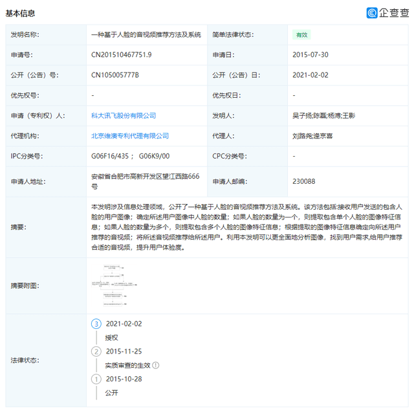414x415 pixels.
Task: Click IPC classification G06F16/435
Action: point(110,156)
